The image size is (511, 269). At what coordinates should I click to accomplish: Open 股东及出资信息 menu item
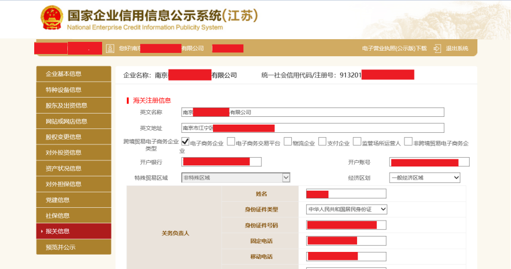[x=73, y=105]
